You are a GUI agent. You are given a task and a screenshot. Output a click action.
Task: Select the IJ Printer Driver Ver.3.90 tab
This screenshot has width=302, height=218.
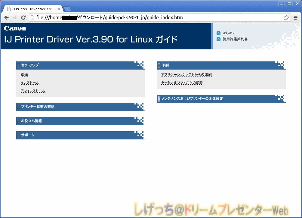coord(33,9)
